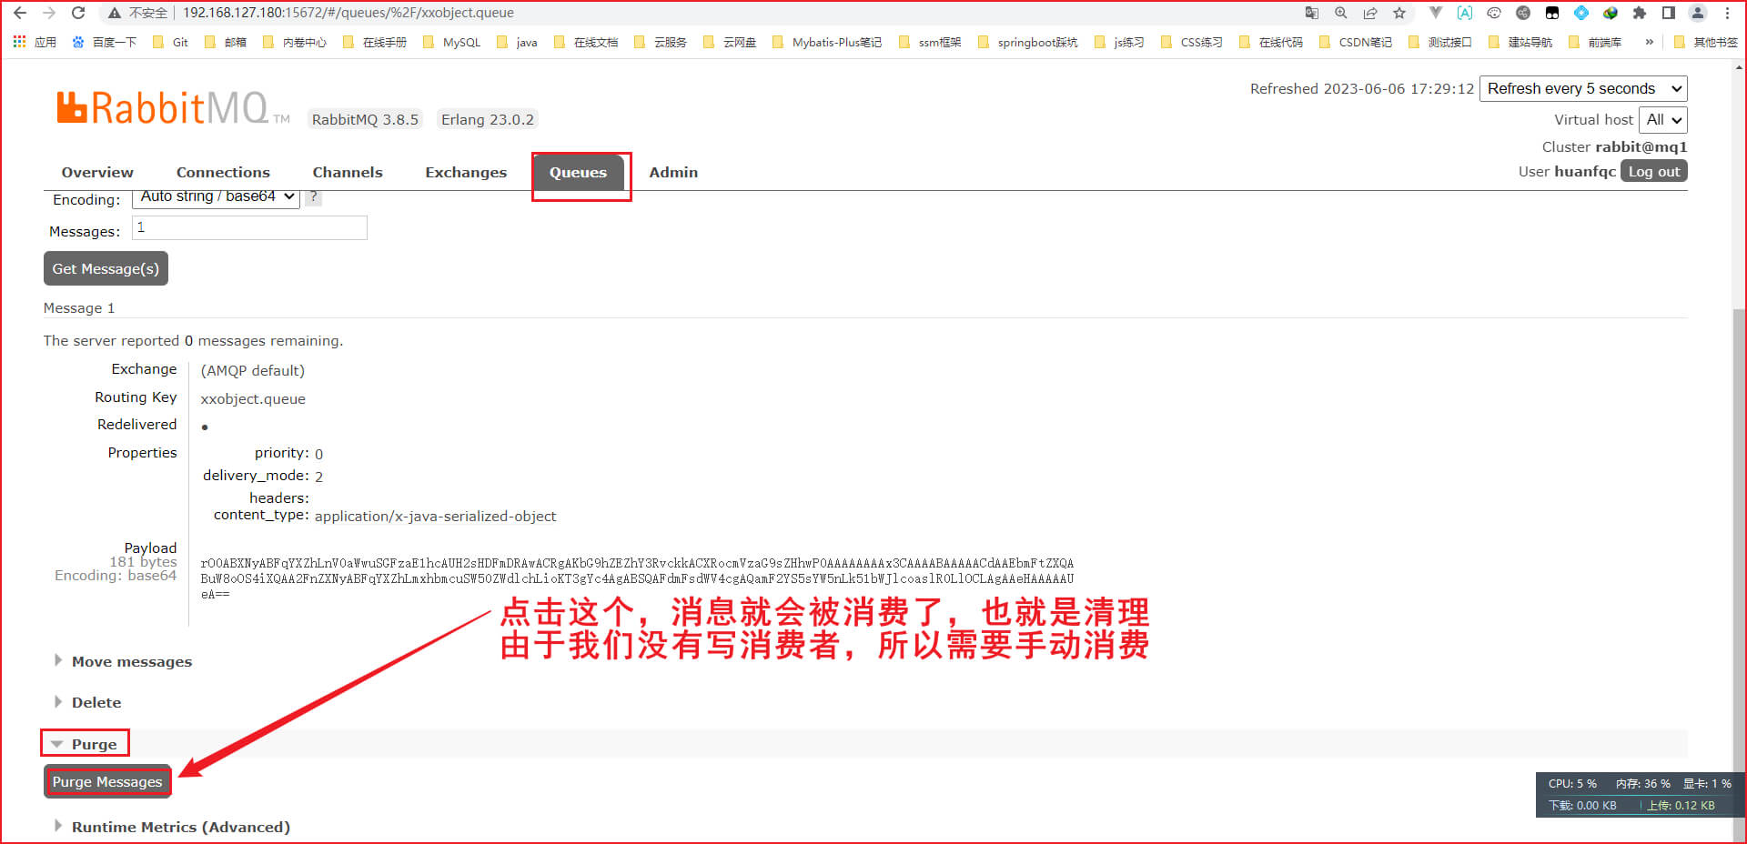This screenshot has height=844, width=1747.
Task: Switch to the Admin tab
Action: point(673,172)
